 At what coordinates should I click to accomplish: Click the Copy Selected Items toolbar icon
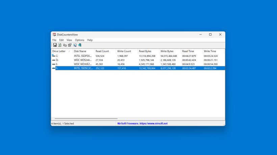[x=65, y=45]
